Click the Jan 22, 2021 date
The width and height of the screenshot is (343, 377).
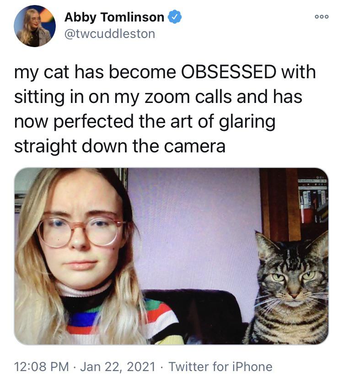118,366
